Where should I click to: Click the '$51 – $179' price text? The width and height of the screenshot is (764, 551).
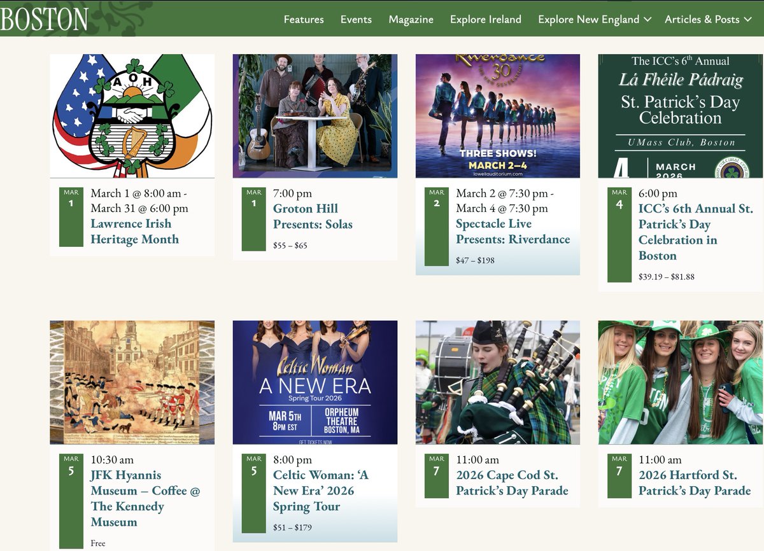[292, 527]
